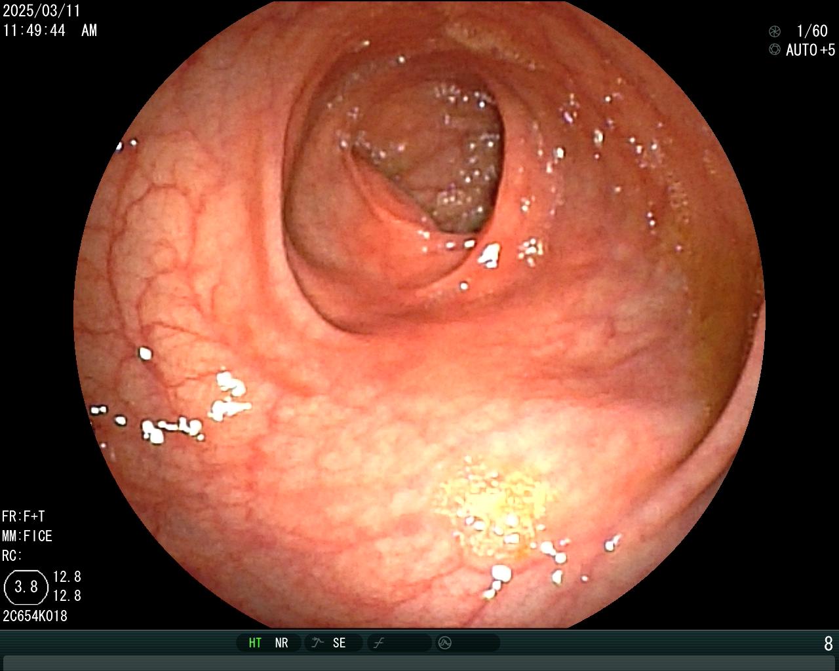Click the image counter 8
839x671 pixels.
829,643
